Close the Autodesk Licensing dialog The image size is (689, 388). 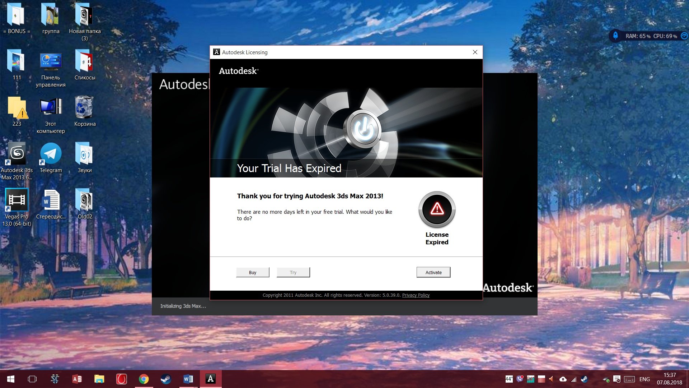pyautogui.click(x=475, y=52)
